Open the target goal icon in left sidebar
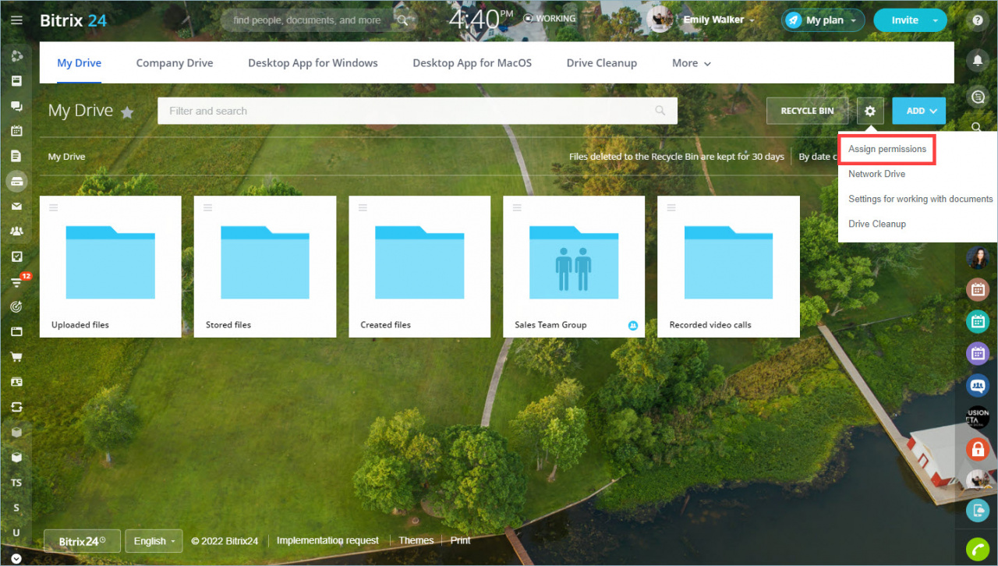 (16, 306)
